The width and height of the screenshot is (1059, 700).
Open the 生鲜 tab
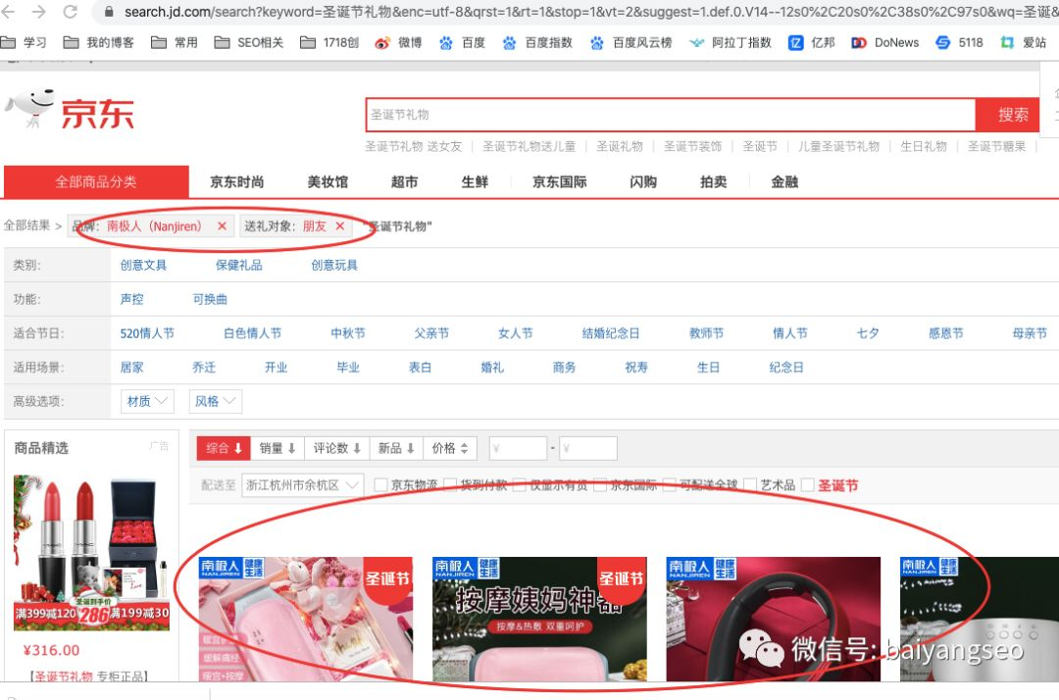(x=475, y=181)
